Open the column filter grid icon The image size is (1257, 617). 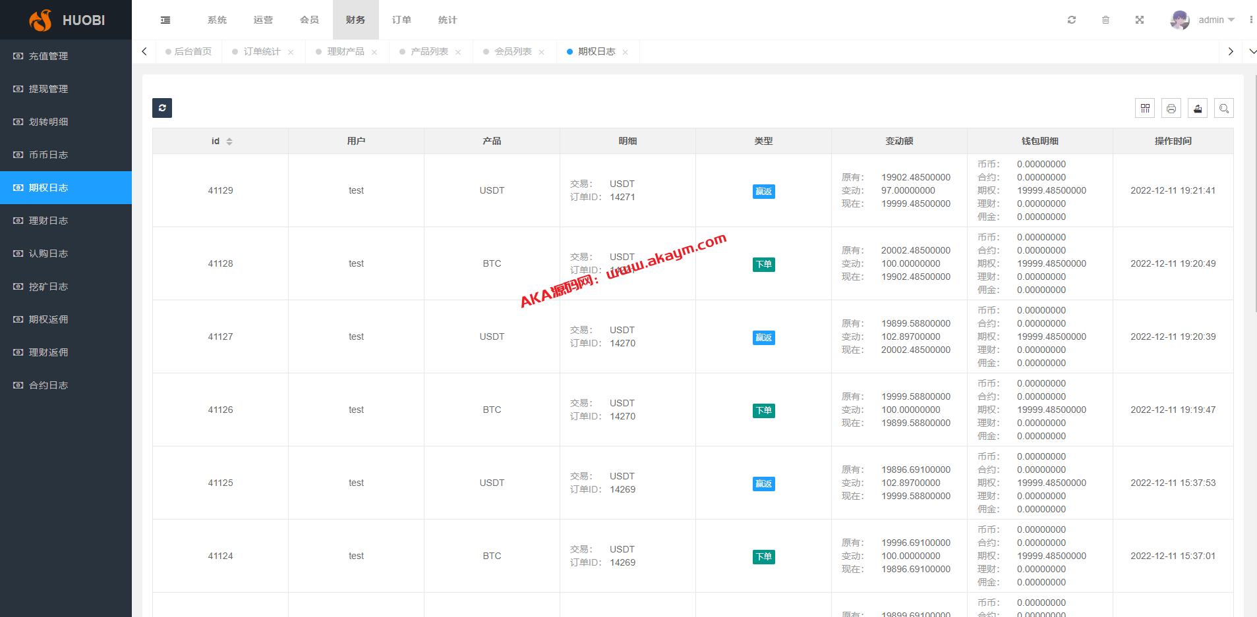1145,108
